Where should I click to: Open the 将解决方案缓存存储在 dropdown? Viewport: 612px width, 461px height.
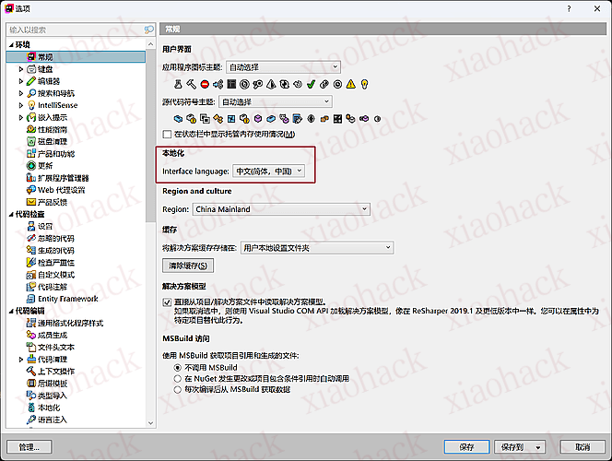point(317,247)
